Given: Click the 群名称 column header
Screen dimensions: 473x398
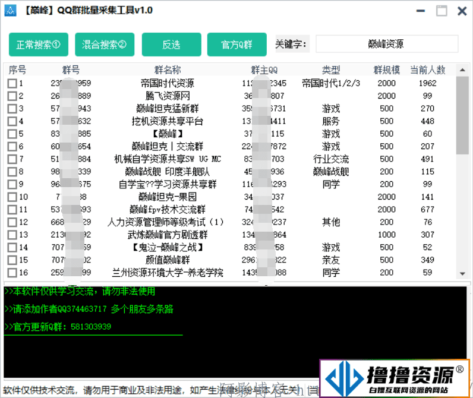Looking at the screenshot, I should pyautogui.click(x=168, y=70).
